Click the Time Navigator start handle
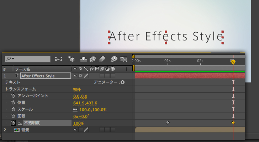This screenshot has height=142, width=259. [133, 56]
